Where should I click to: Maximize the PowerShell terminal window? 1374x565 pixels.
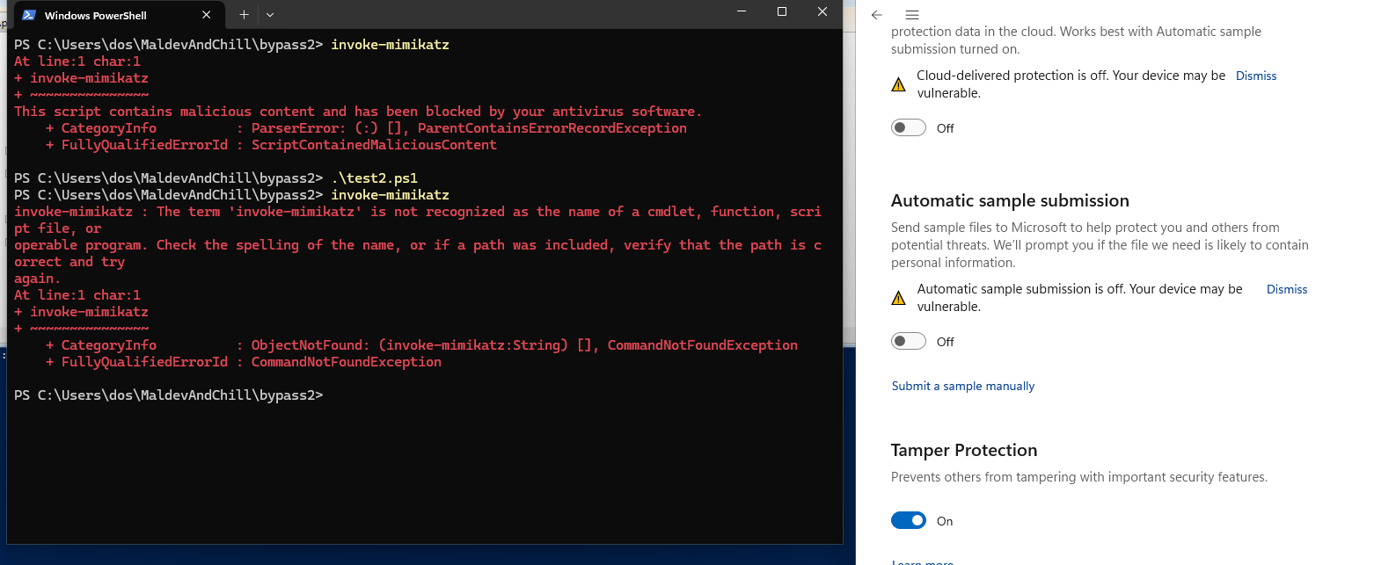tap(782, 11)
